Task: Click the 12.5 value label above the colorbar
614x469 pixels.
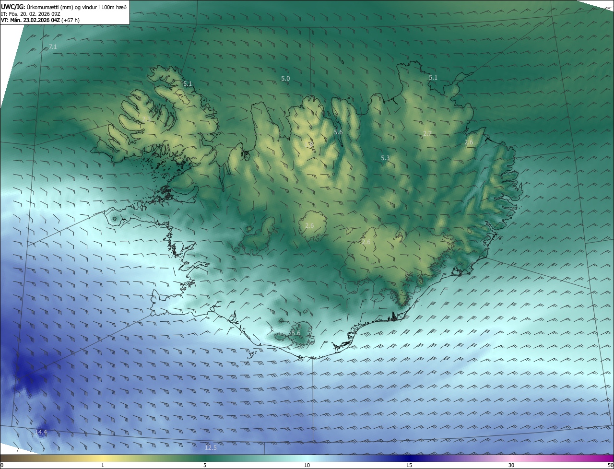Action: click(x=211, y=448)
